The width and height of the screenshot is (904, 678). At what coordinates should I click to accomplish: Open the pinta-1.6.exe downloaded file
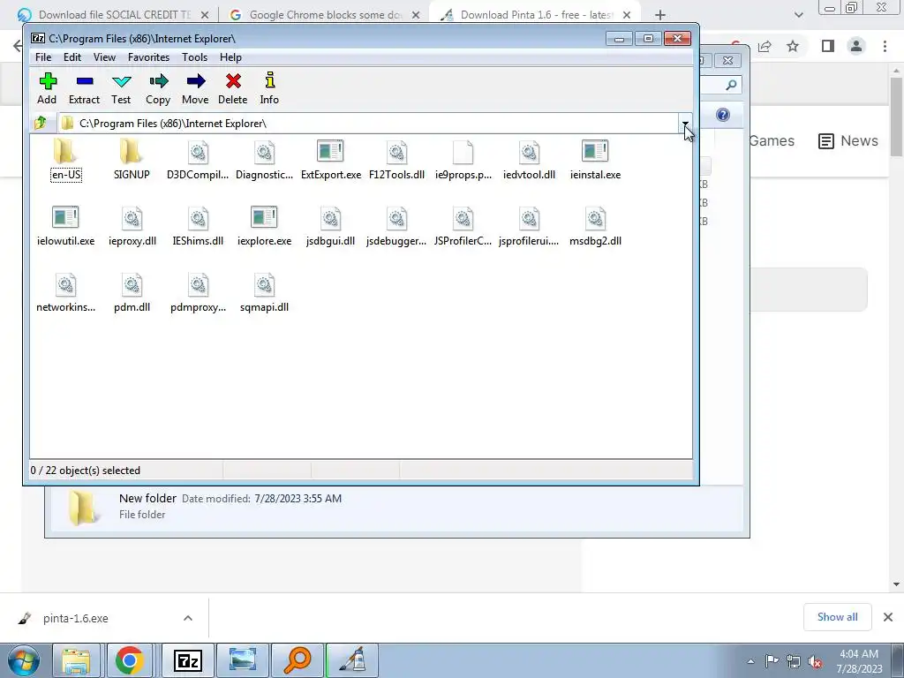coord(75,618)
